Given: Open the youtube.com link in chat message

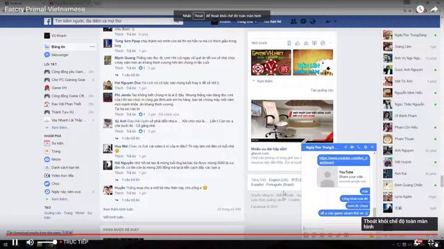Looking at the screenshot, I should (343, 160).
